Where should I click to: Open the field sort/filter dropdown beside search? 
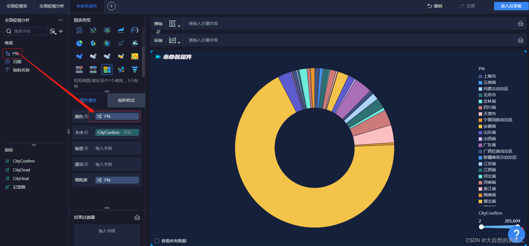pos(53,32)
